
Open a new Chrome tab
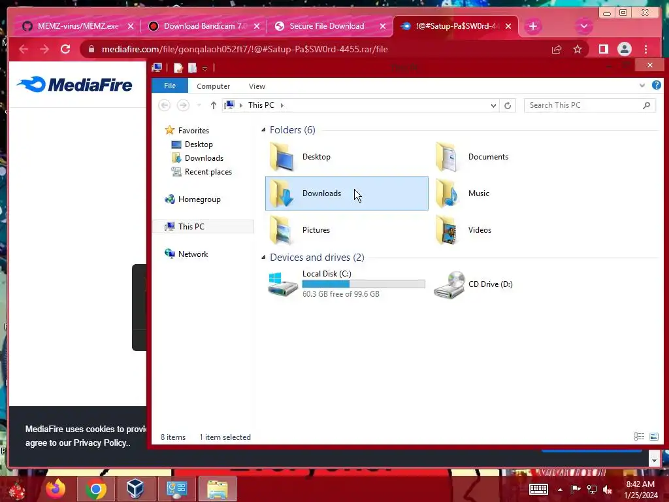pyautogui.click(x=533, y=26)
